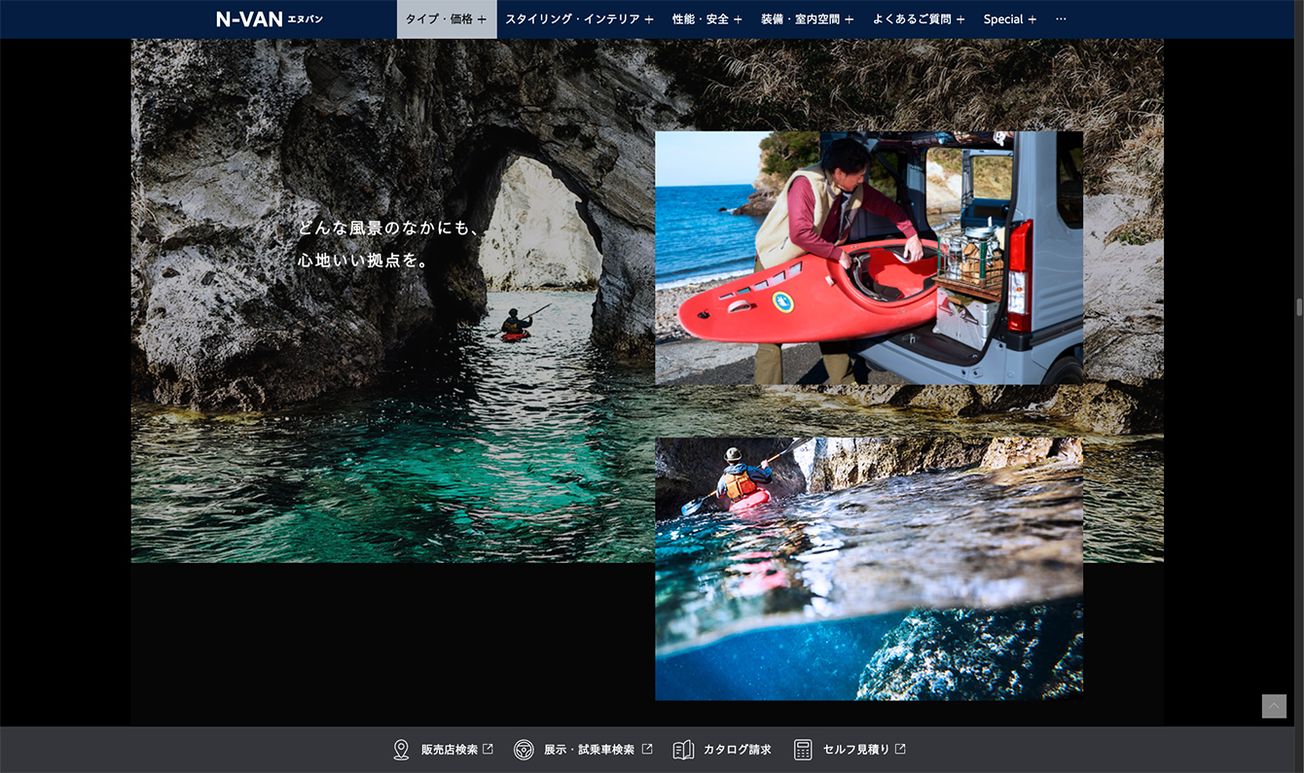Screen dimensions: 1304x773
Task: Expand plus icon beside 装備・室内空間
Action: (x=849, y=19)
